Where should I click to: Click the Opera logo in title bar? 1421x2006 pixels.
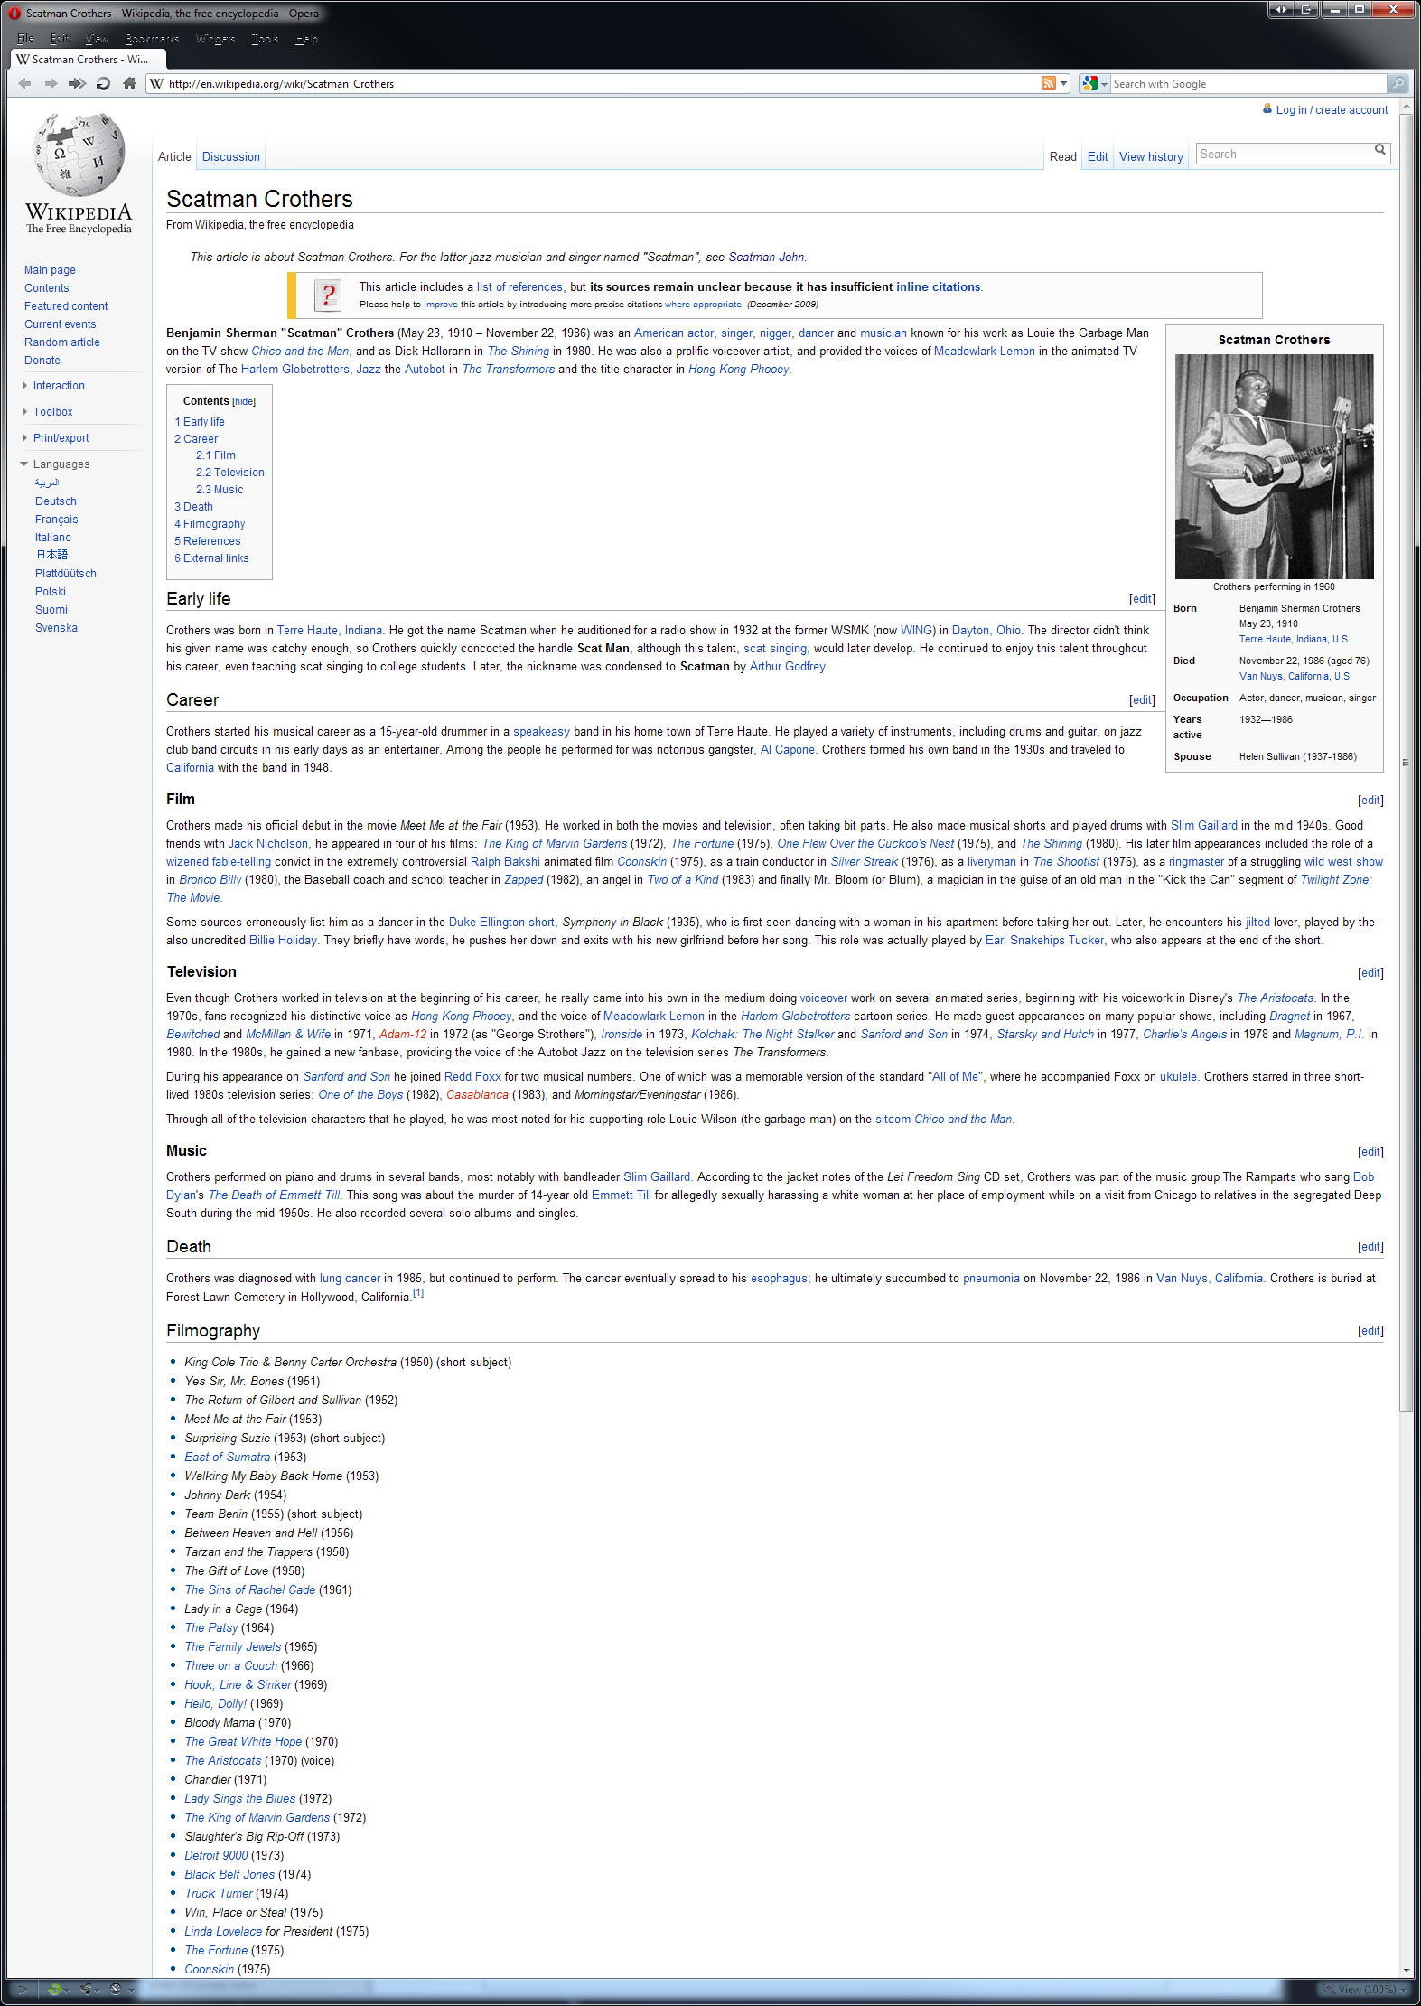[14, 14]
